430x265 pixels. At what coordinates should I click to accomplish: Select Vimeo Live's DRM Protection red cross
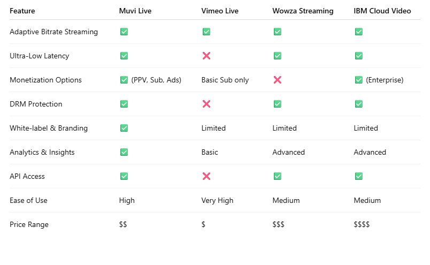tap(206, 104)
